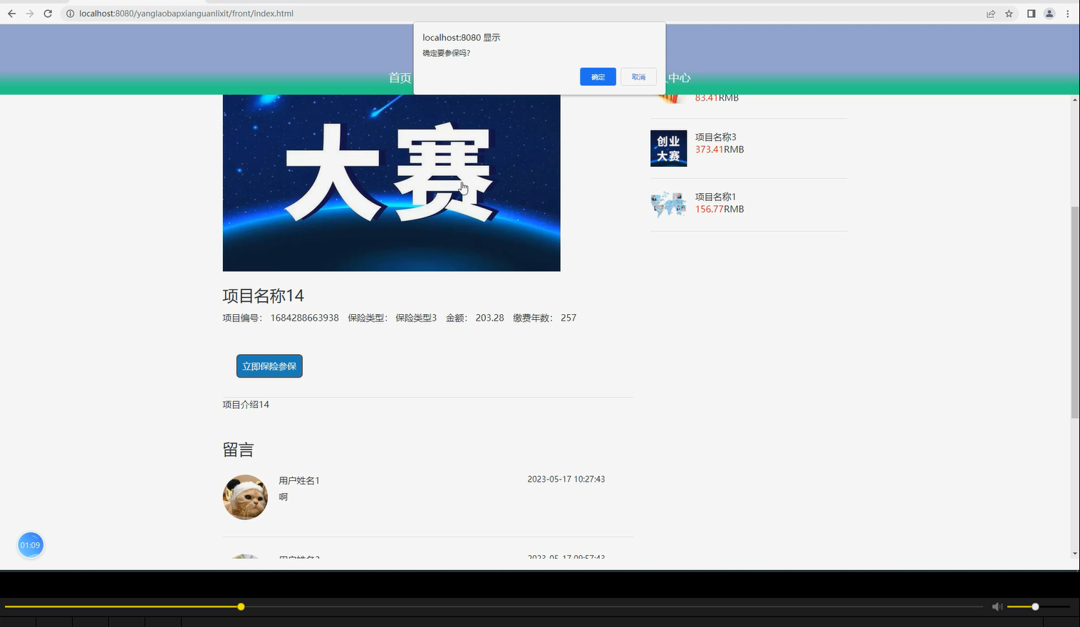Mute the video with the speaker icon
Screen dimensions: 1080x627
pyautogui.click(x=997, y=606)
